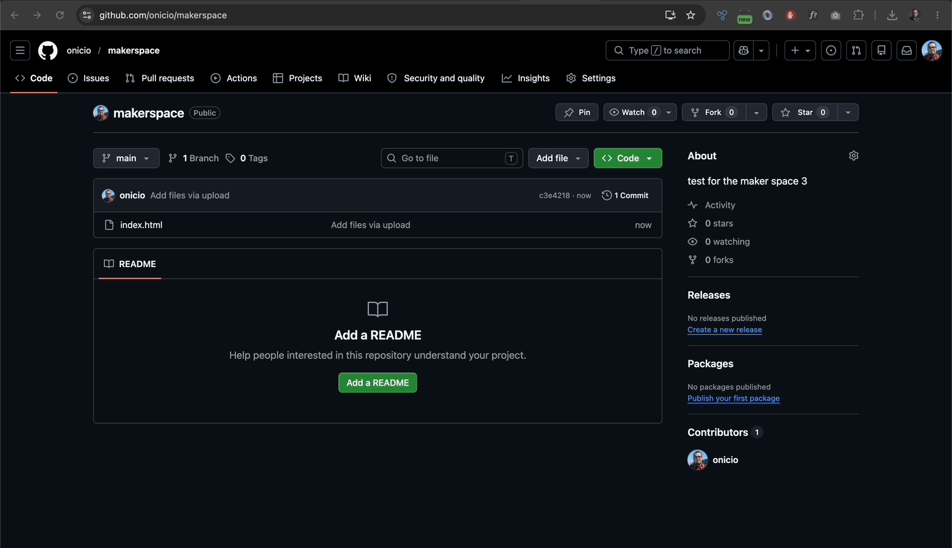Open repository Settings tab
952x548 pixels.
click(591, 78)
